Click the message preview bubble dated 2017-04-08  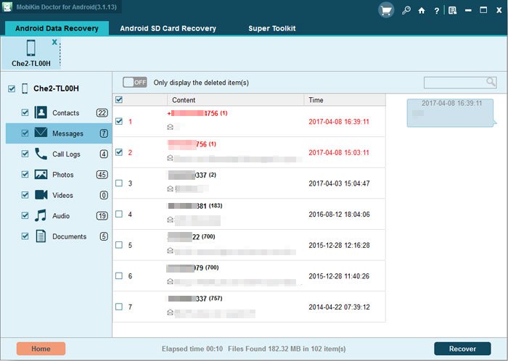(x=451, y=112)
